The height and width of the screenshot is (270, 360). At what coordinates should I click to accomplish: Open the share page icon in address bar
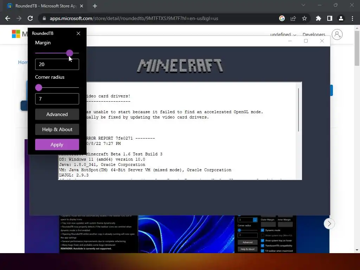pyautogui.click(x=293, y=18)
